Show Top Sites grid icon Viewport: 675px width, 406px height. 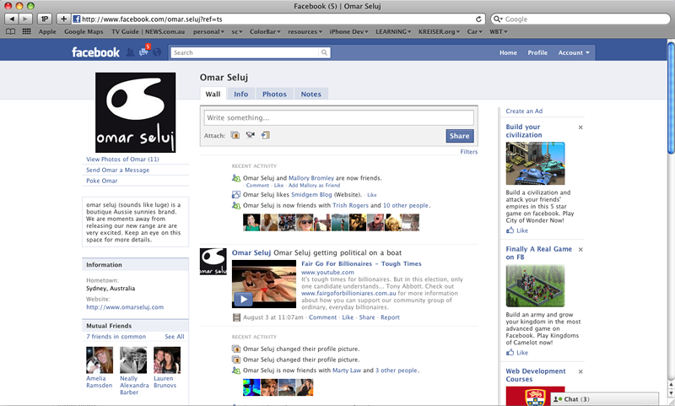click(x=26, y=31)
